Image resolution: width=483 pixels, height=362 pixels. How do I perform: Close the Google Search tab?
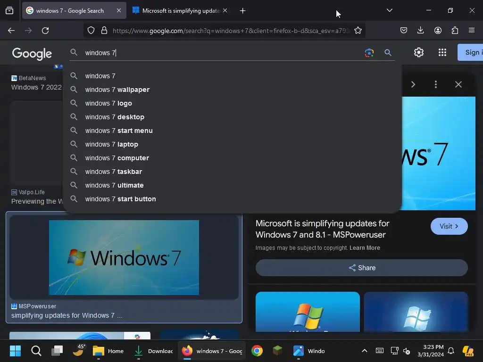pos(119,10)
